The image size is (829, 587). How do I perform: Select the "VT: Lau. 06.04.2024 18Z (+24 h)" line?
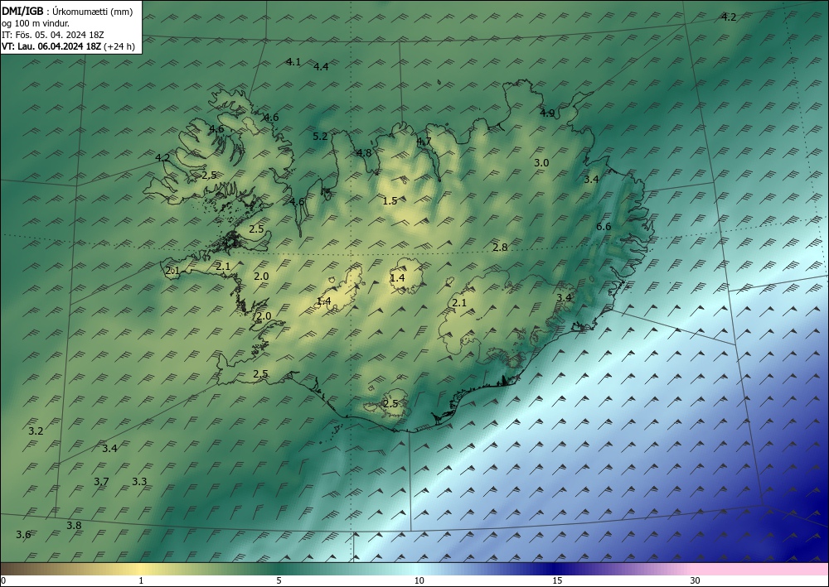[68, 46]
